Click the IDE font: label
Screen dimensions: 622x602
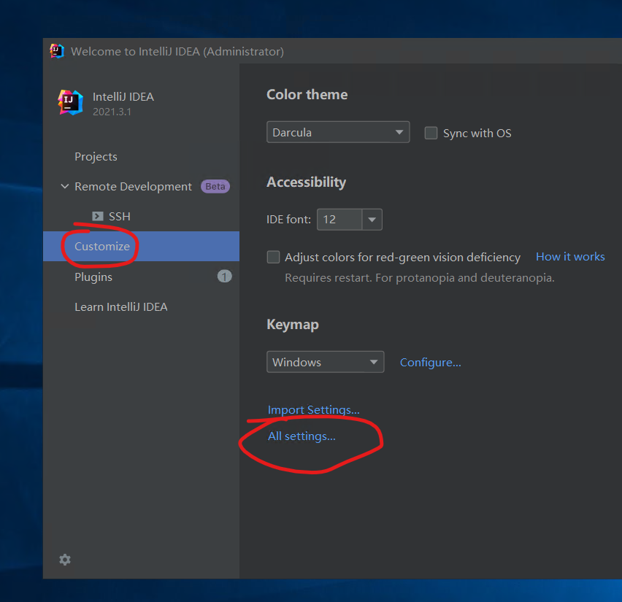click(288, 220)
